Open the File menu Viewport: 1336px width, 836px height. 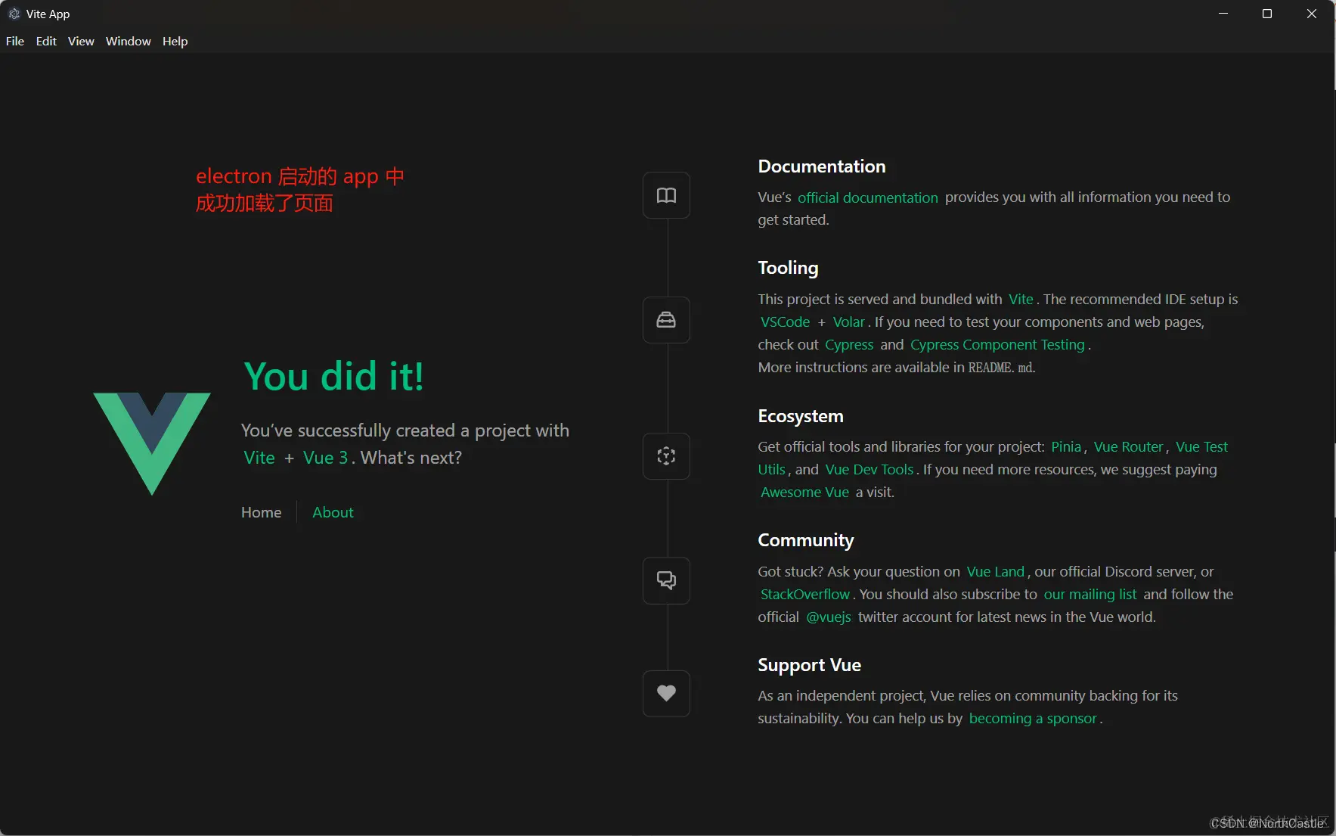click(15, 41)
